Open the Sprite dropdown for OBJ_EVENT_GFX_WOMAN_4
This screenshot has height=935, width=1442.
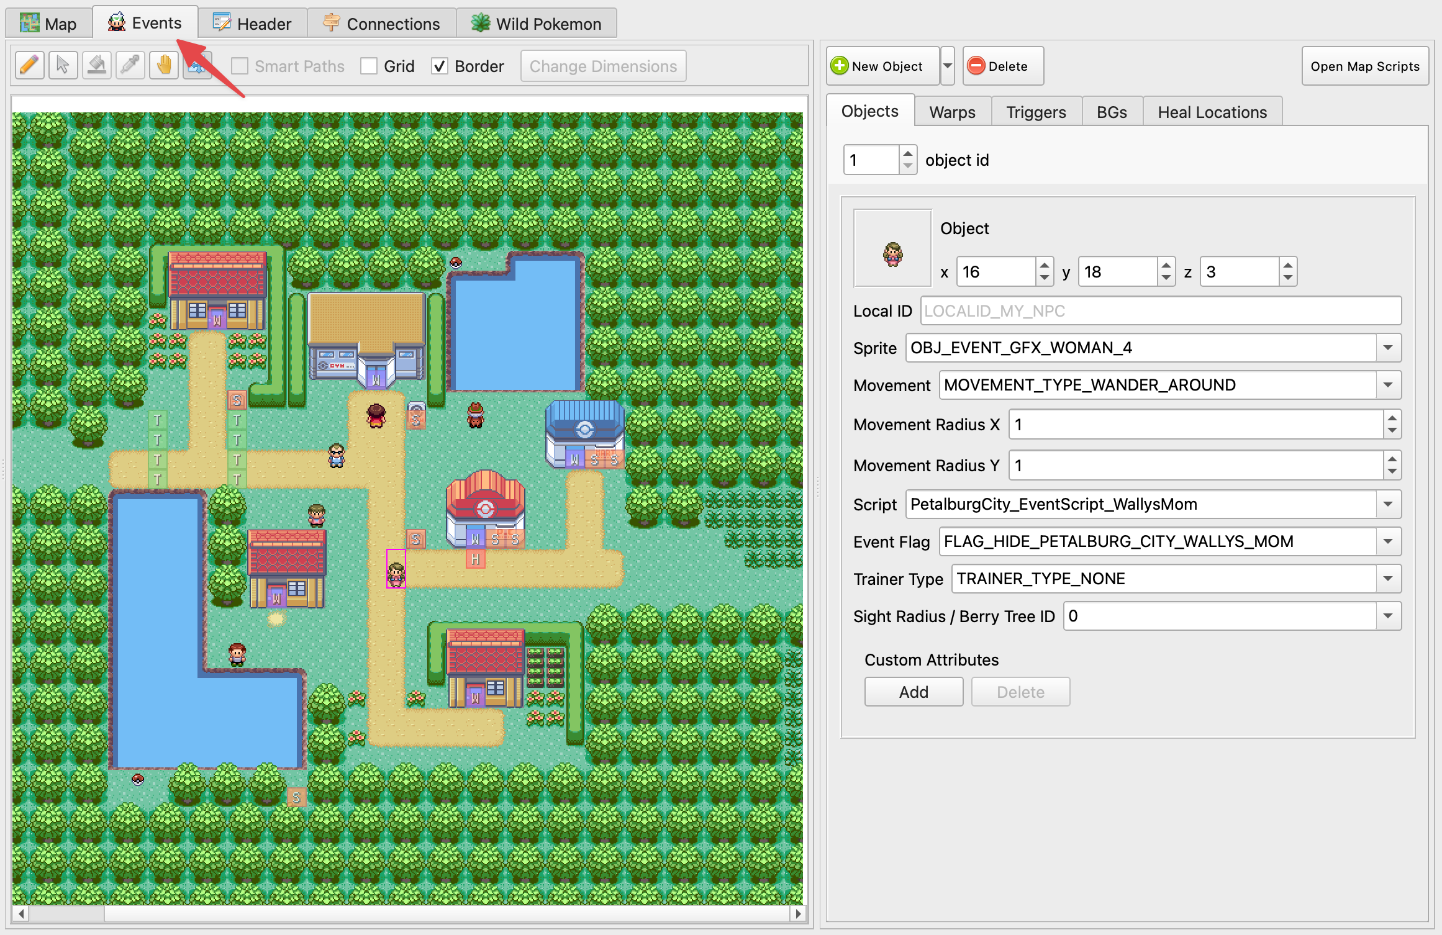point(1388,348)
